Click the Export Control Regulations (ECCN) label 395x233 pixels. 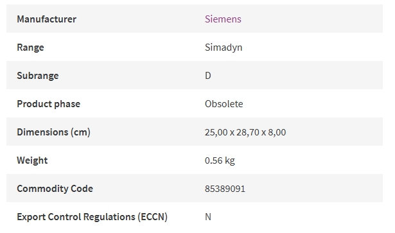click(92, 217)
